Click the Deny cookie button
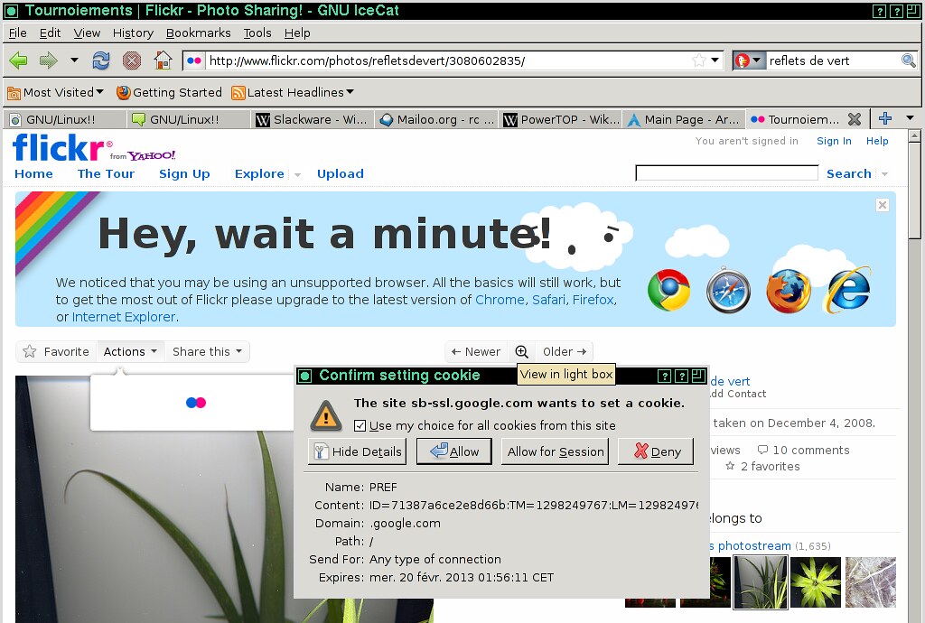Viewport: 925px width, 623px height. click(x=656, y=451)
